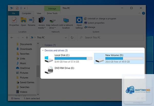
Task: Open the Customize Quick Access Toolbar dropdown
Action: click(x=25, y=8)
